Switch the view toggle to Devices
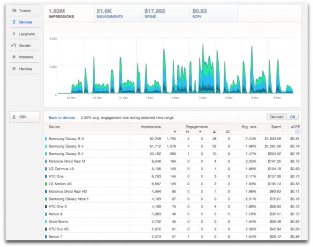This screenshot has width=313, height=247. (277, 117)
